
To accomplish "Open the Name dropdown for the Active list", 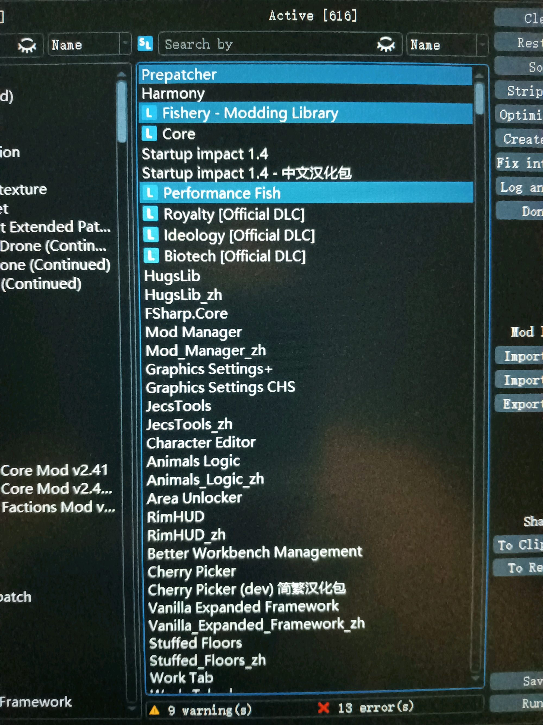I will point(447,45).
